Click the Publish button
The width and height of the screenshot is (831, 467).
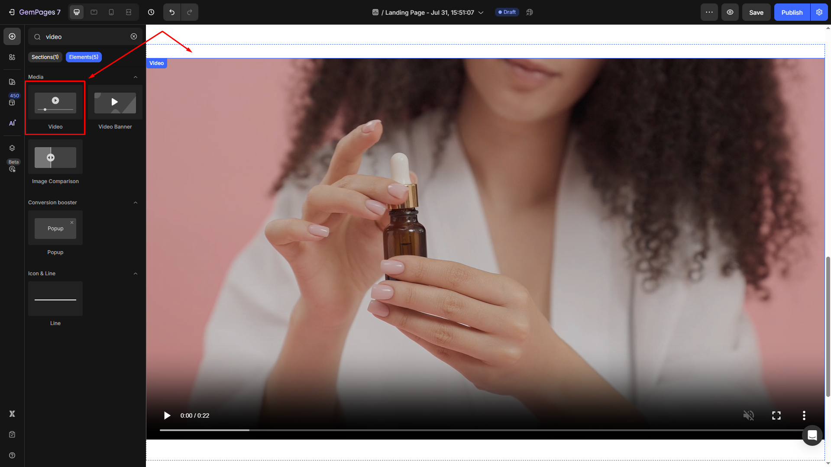pos(792,12)
